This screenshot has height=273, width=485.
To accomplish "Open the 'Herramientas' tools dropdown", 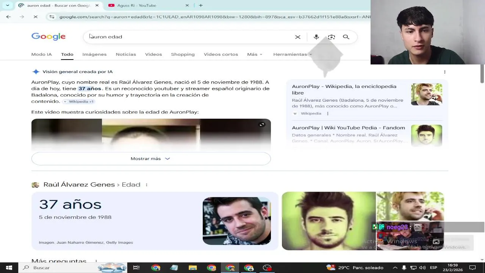I will tap(293, 54).
